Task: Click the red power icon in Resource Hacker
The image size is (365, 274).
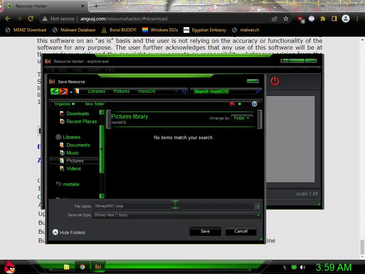Action: point(275,81)
